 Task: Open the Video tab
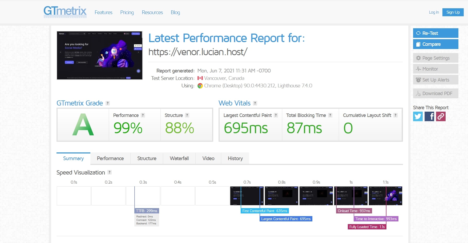208,158
